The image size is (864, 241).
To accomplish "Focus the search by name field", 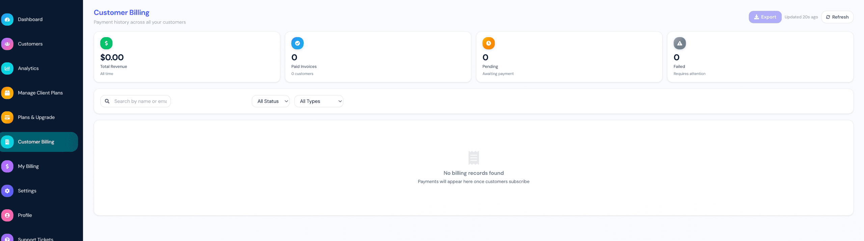I will tap(135, 101).
